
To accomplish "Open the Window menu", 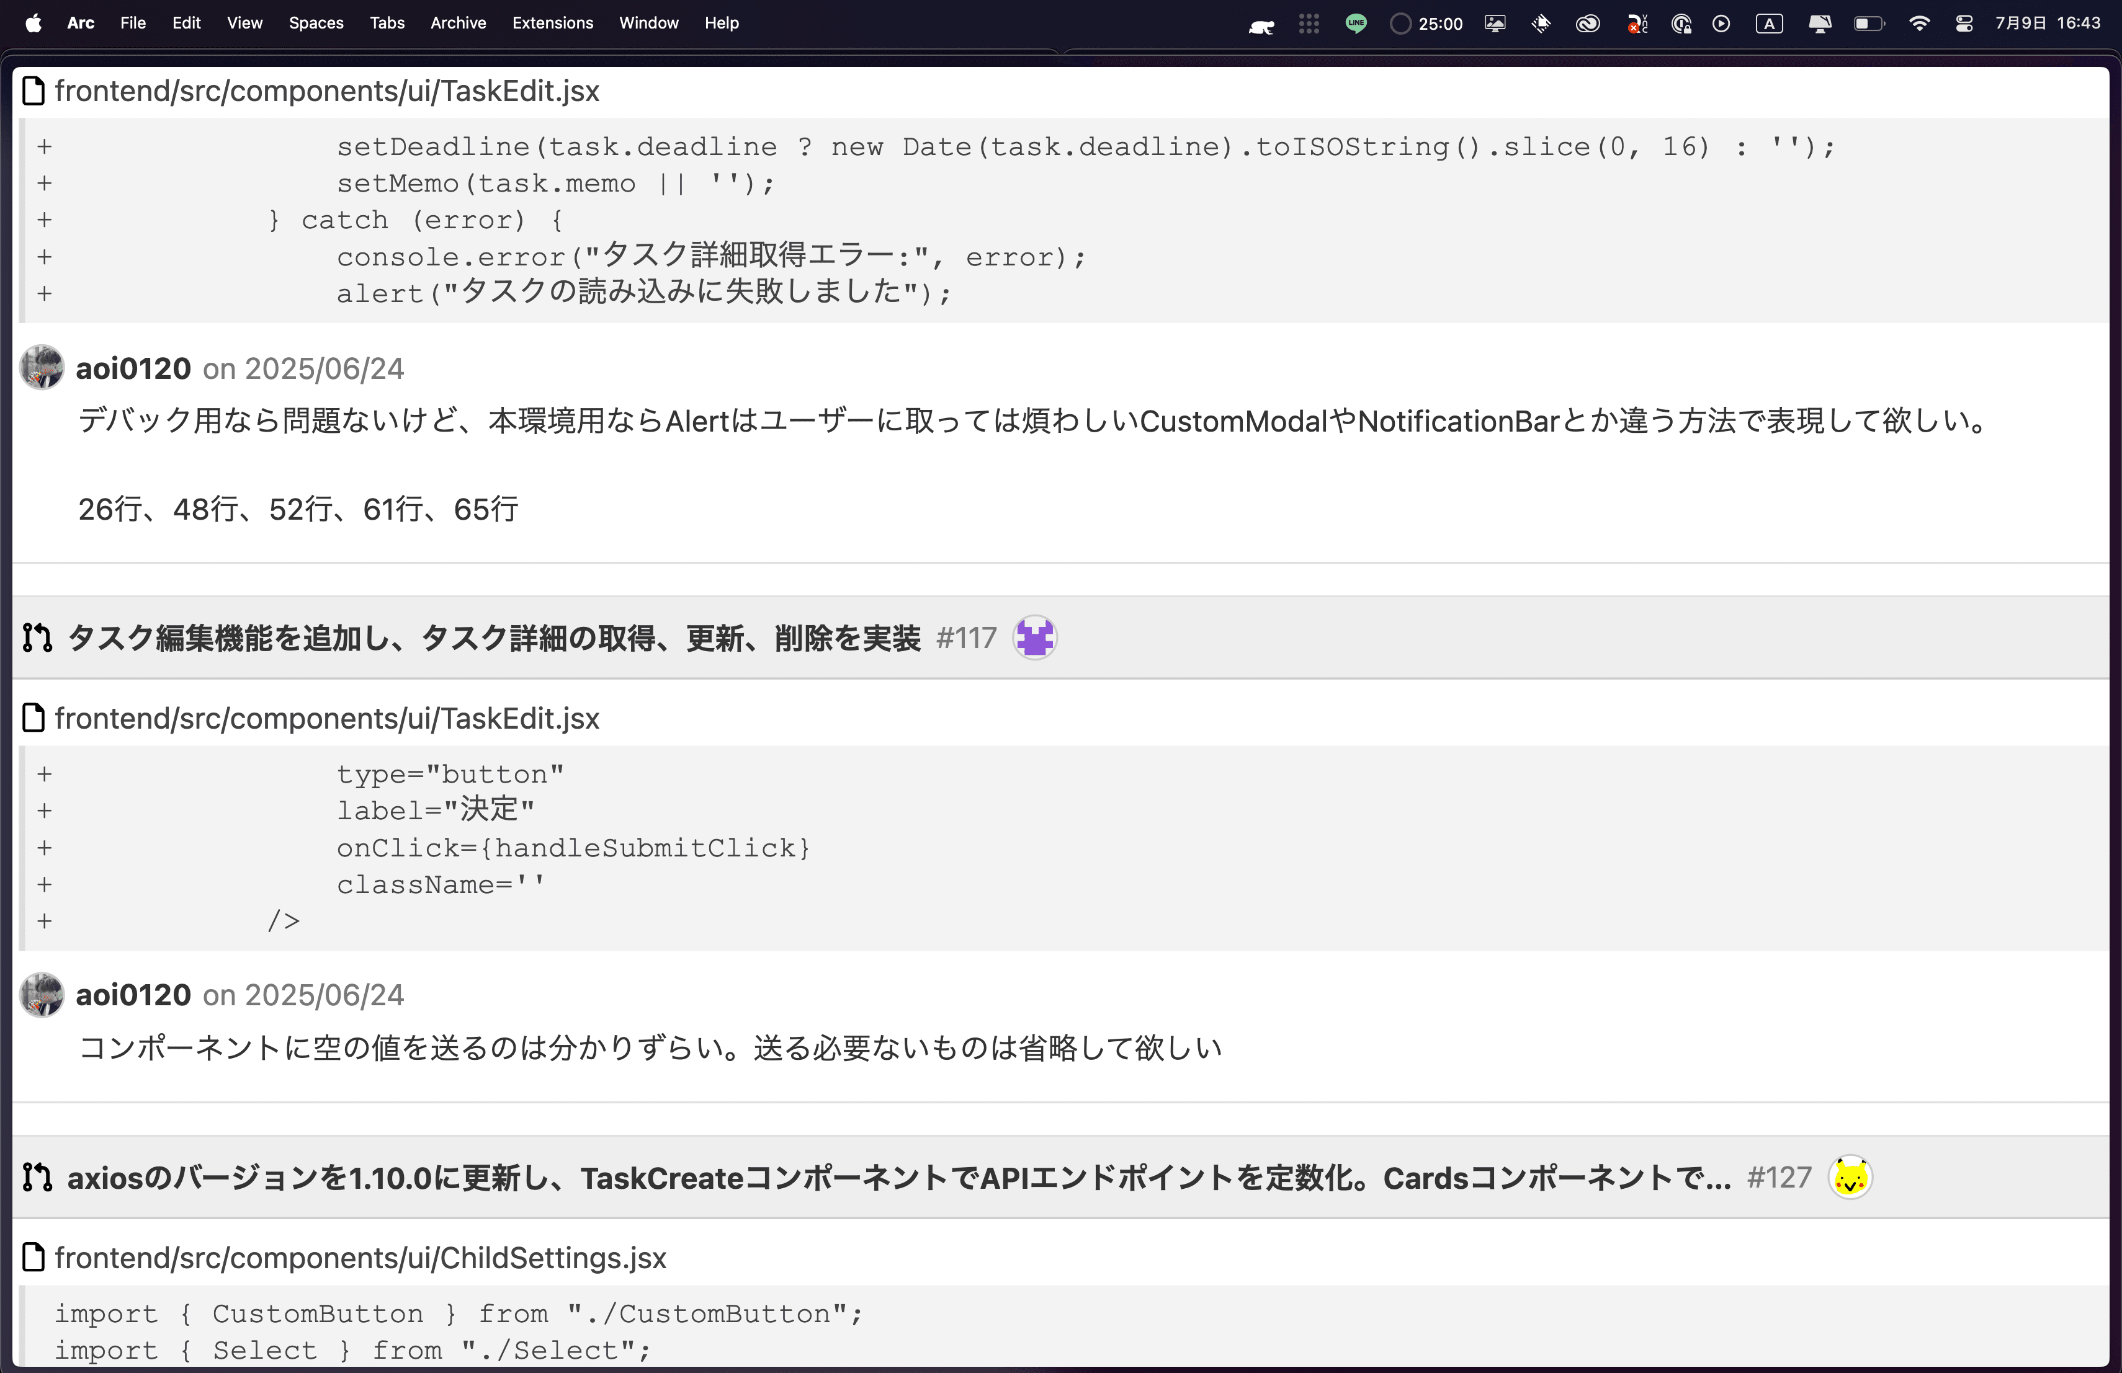I will (649, 23).
